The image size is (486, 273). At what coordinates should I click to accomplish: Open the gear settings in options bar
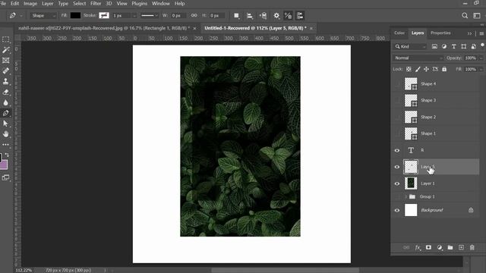pos(276,15)
